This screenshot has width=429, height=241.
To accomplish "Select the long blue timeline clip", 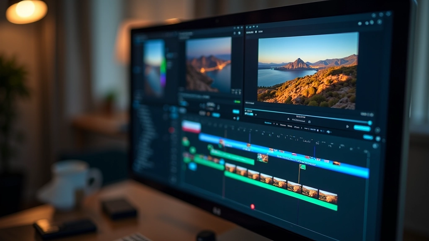I will pos(283,156).
